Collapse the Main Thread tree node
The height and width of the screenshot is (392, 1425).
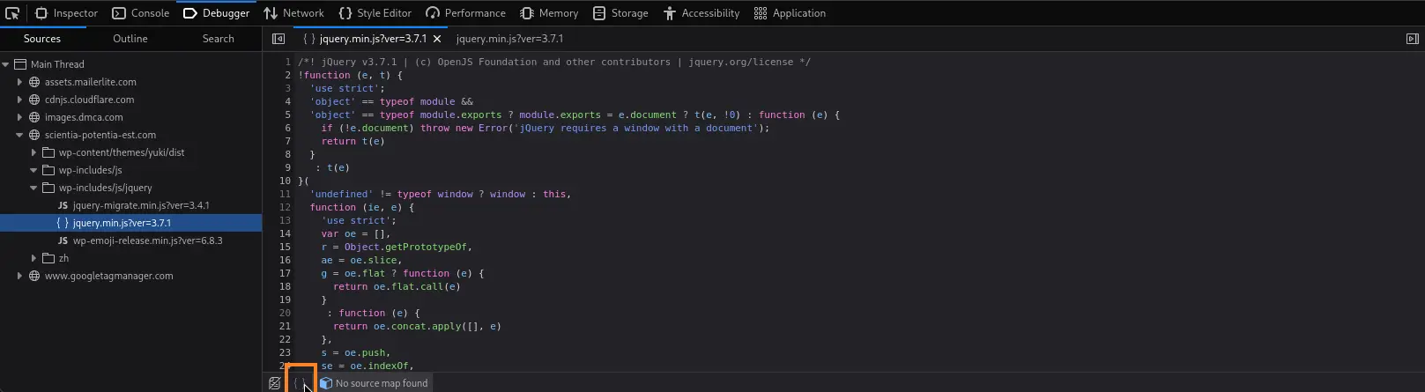tap(6, 64)
